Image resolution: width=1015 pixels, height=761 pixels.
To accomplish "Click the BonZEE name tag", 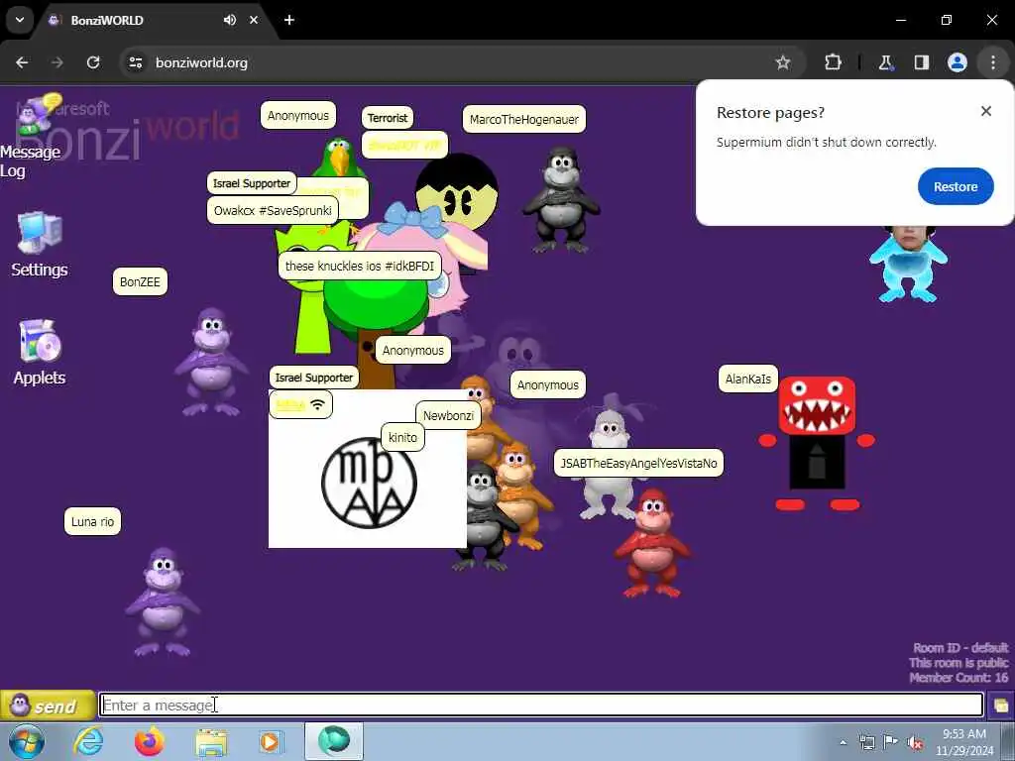I will pyautogui.click(x=140, y=281).
